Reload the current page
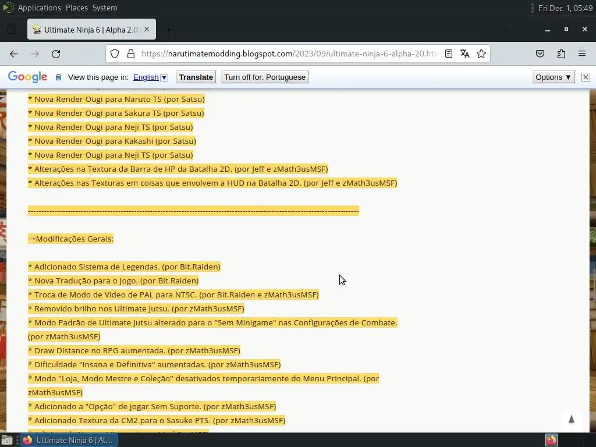The image size is (596, 447). click(x=56, y=54)
